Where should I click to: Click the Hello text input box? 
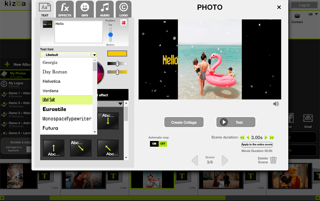78,32
